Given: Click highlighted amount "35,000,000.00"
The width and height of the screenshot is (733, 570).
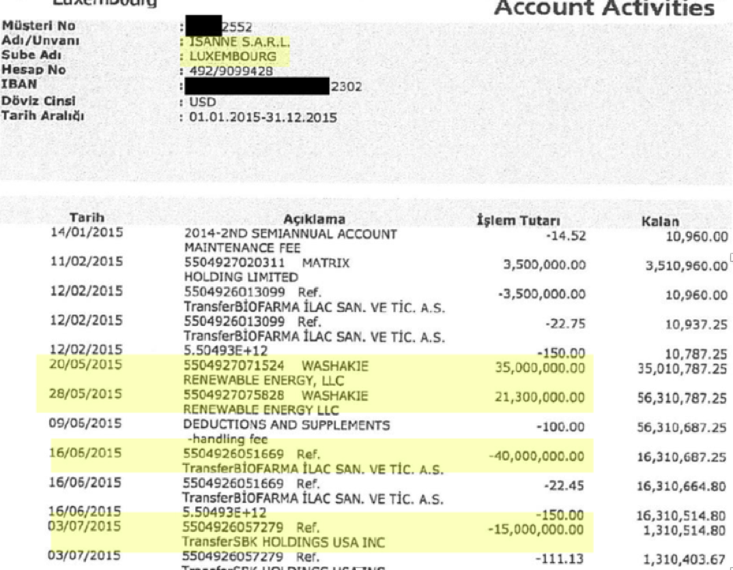Looking at the screenshot, I should click(540, 368).
